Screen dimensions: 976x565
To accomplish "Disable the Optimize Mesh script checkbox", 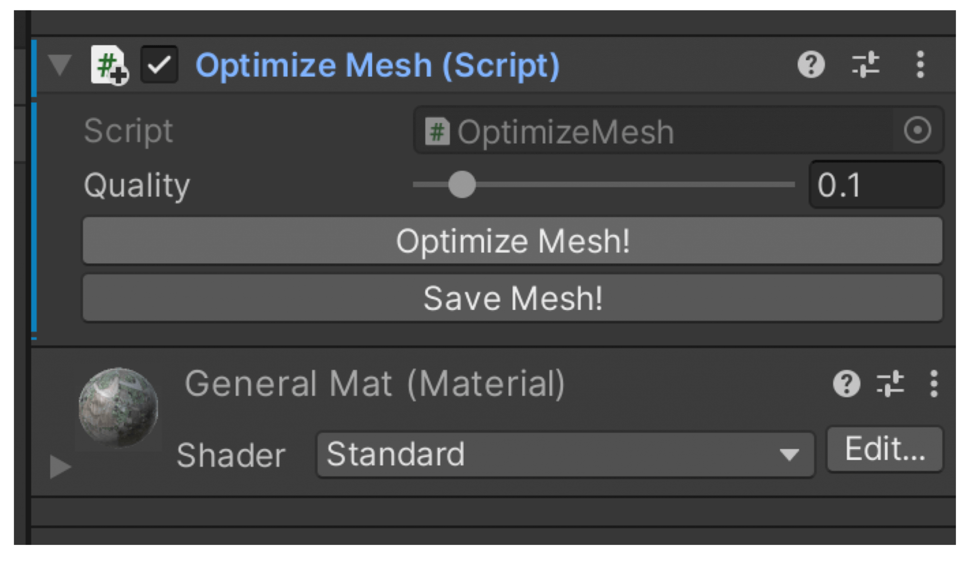I will (x=159, y=65).
